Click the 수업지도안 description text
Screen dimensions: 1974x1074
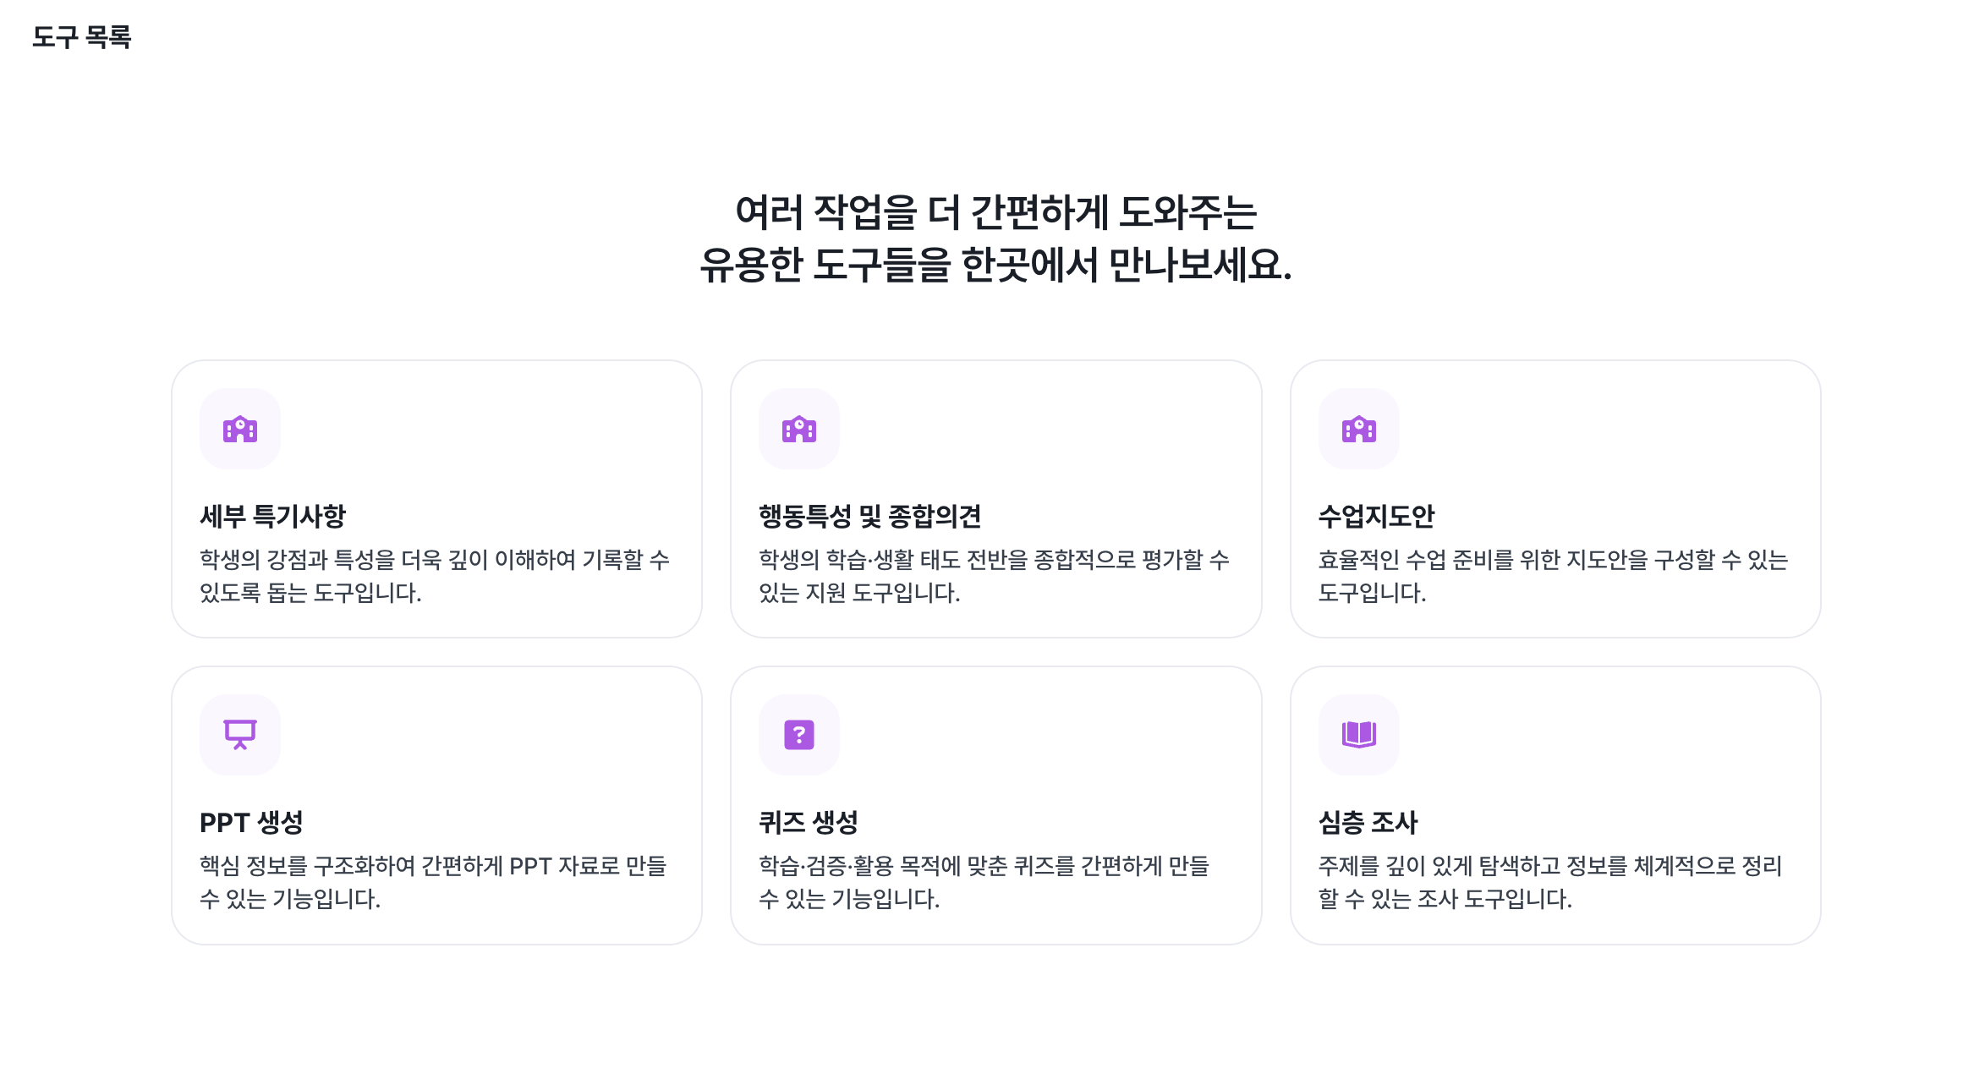pyautogui.click(x=1550, y=577)
